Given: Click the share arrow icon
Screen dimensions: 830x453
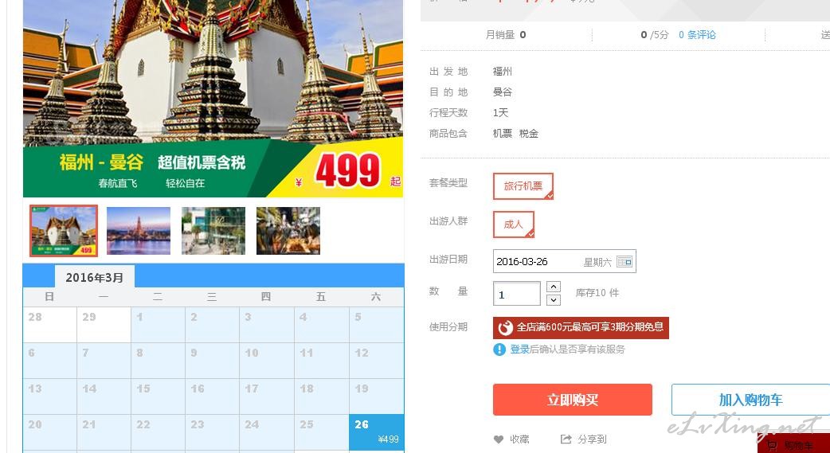Looking at the screenshot, I should point(566,439).
